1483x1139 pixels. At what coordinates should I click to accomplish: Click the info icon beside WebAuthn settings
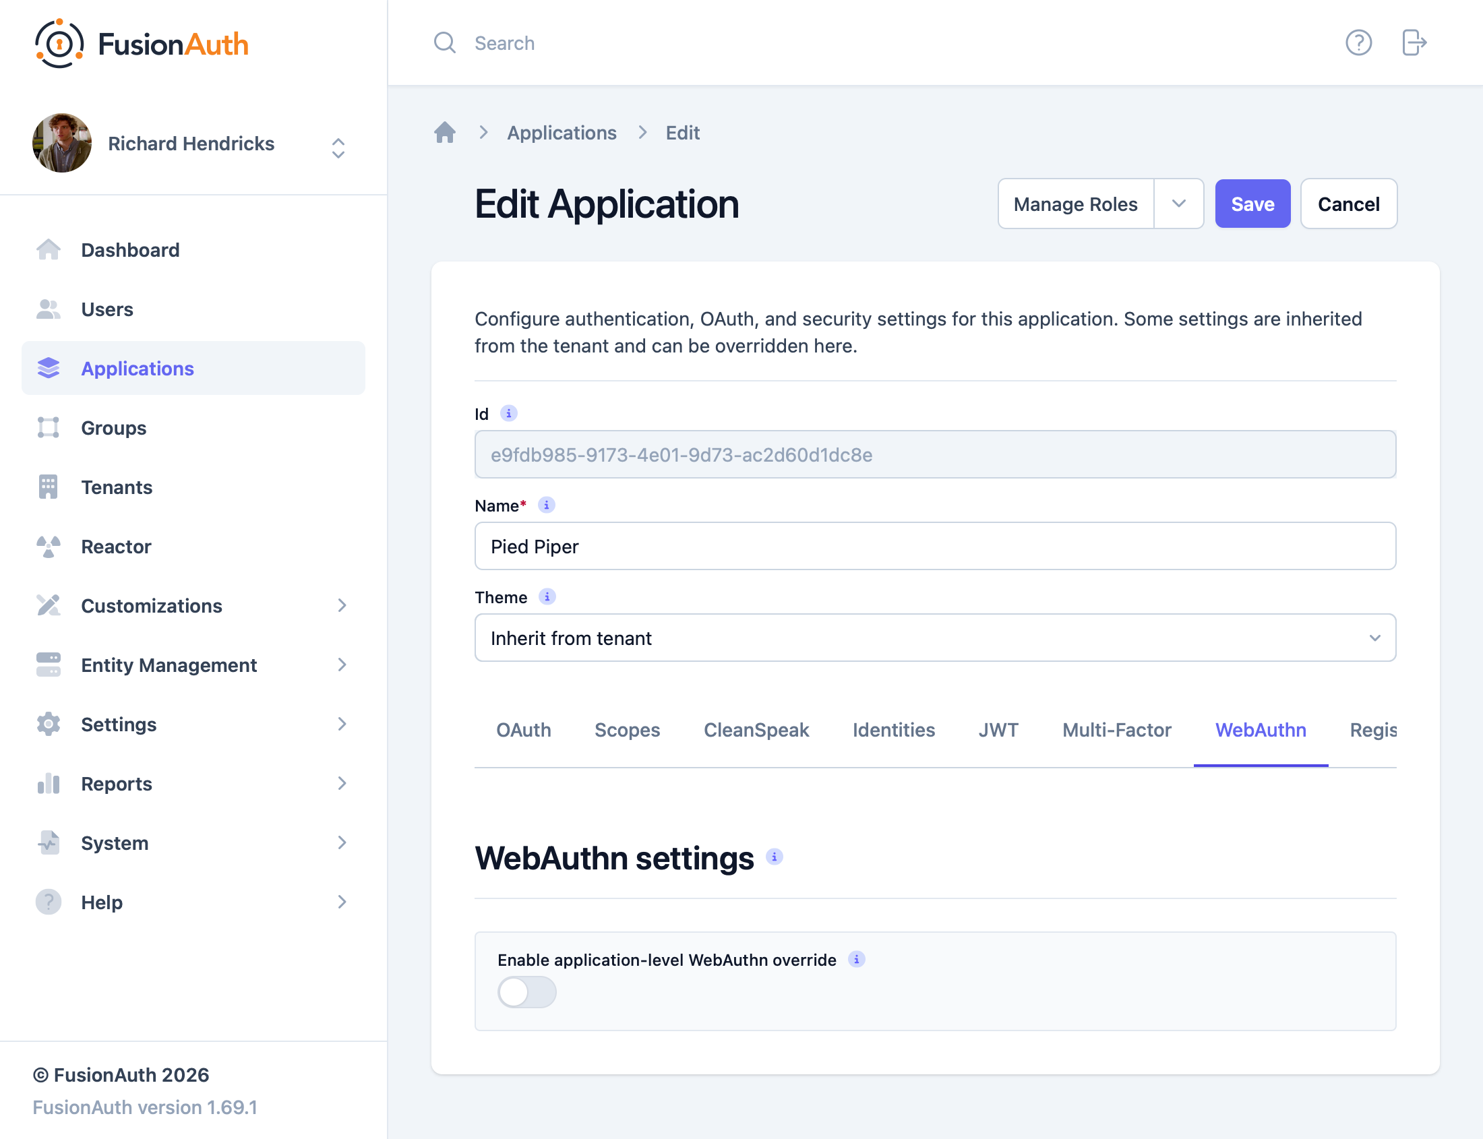click(x=775, y=857)
